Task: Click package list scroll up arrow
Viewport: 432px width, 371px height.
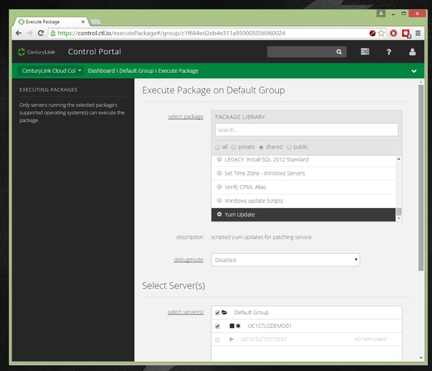Action: pyautogui.click(x=399, y=159)
